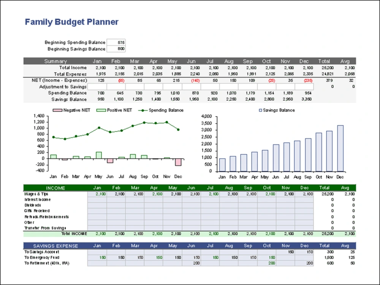Click the May Spending Balance data point
The width and height of the screenshot is (380, 285).
[x=99, y=128]
